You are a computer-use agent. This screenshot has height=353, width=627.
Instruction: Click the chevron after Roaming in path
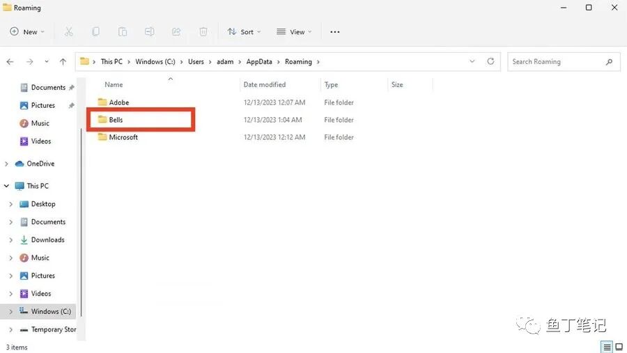(318, 61)
